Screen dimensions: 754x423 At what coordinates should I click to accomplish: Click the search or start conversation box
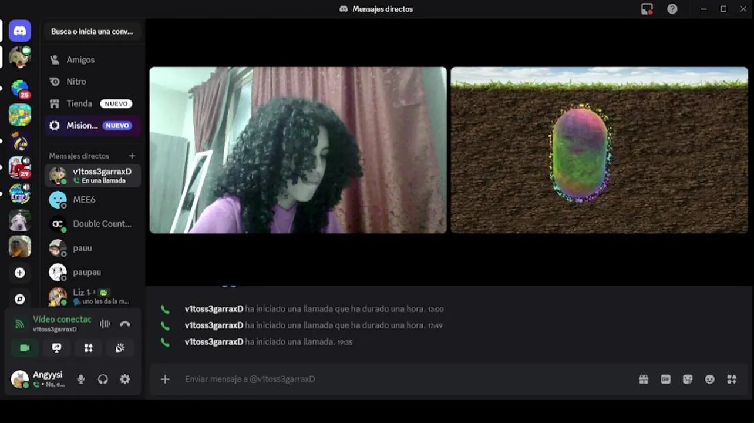[93, 31]
